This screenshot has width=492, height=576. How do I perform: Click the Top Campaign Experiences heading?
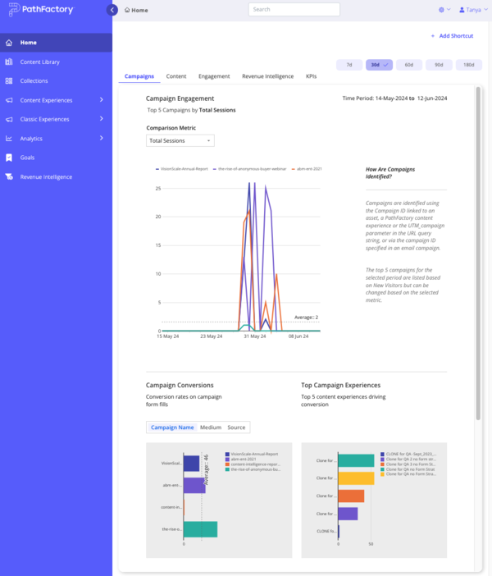tap(341, 385)
